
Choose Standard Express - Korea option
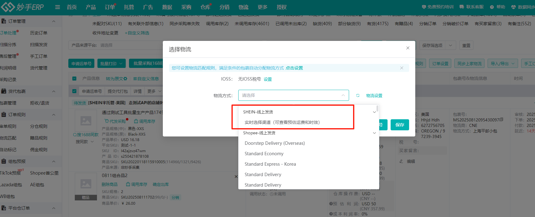coord(308,164)
